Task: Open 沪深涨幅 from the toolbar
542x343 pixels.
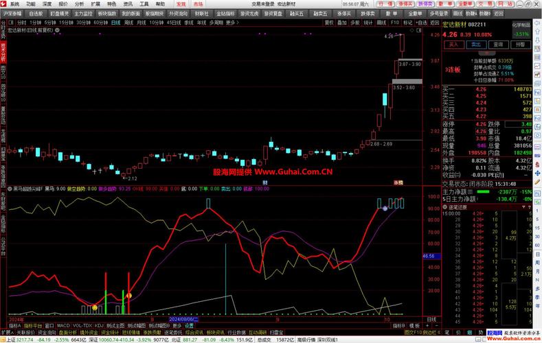Action: (x=12, y=14)
